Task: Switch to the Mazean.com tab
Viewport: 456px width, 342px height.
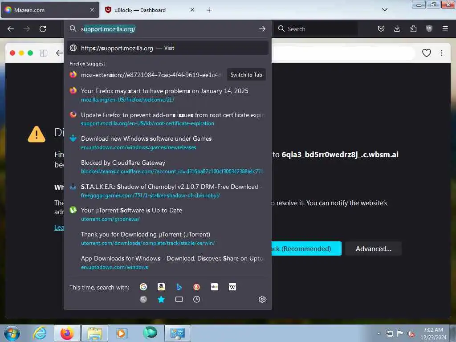Action: (x=50, y=10)
